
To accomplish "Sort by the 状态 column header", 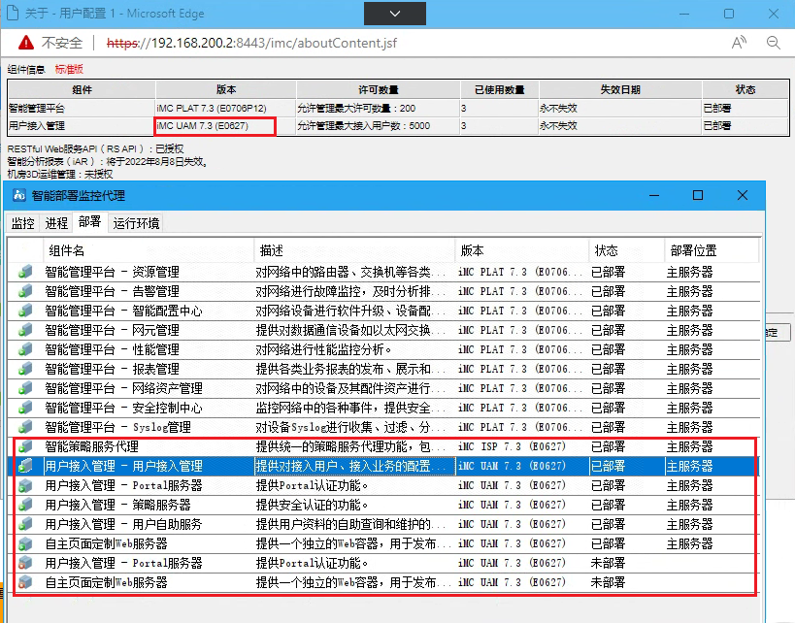I will [606, 250].
